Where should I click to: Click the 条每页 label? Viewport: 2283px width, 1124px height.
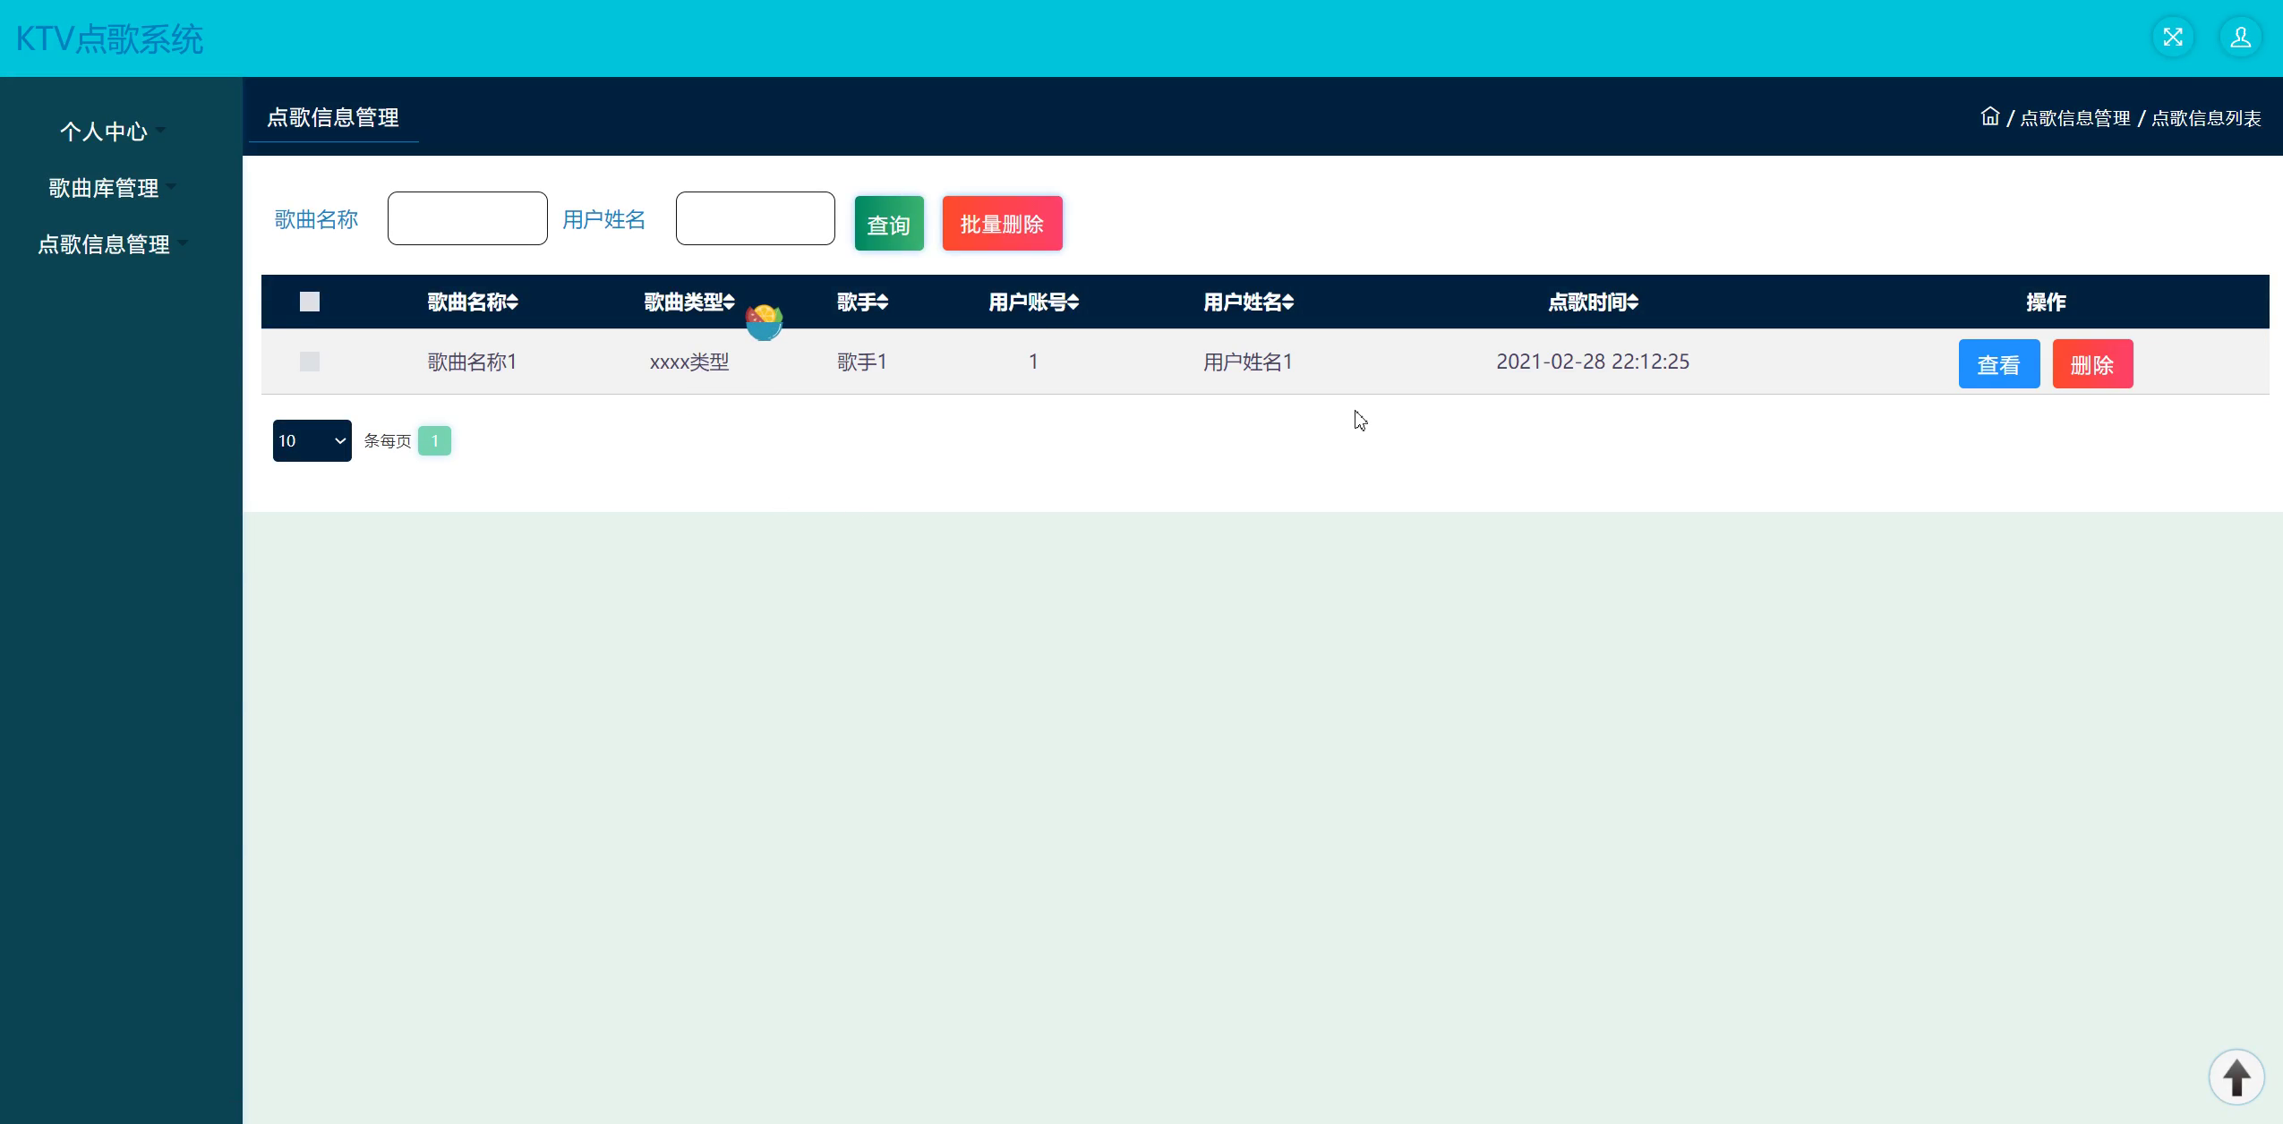(x=388, y=441)
